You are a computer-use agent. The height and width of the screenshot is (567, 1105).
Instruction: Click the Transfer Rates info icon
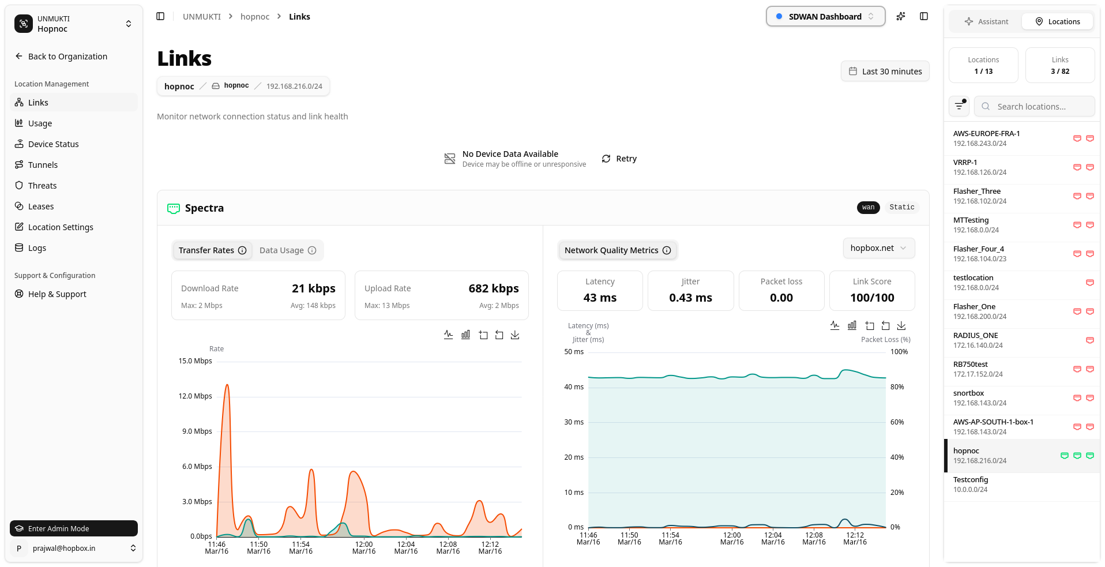[x=242, y=250]
